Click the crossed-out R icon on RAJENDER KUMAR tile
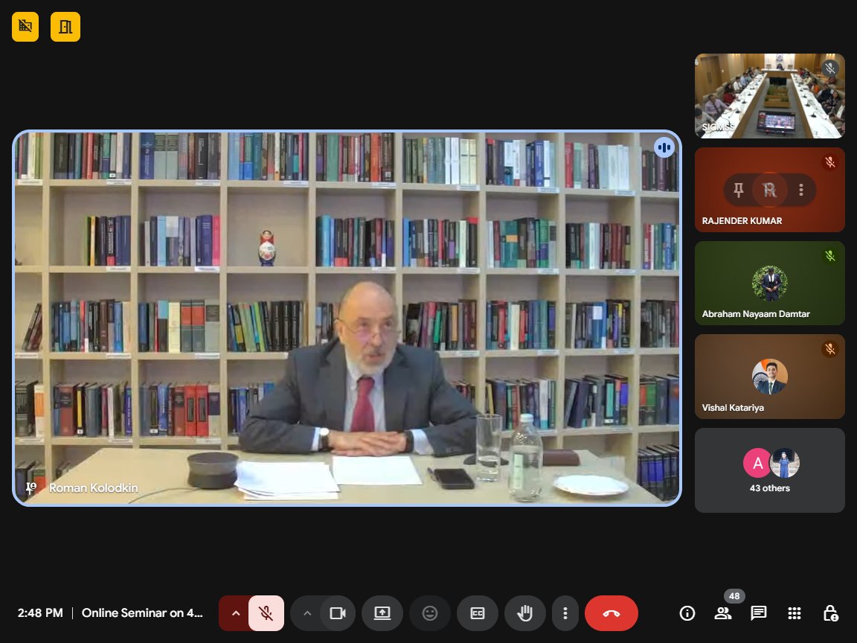Image resolution: width=857 pixels, height=643 pixels. click(769, 190)
